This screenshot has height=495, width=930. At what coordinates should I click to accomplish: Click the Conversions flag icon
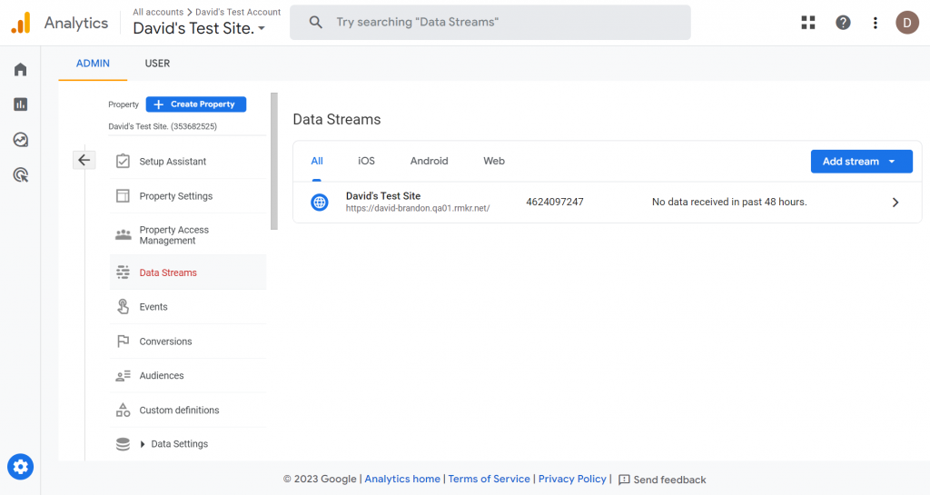(x=123, y=341)
